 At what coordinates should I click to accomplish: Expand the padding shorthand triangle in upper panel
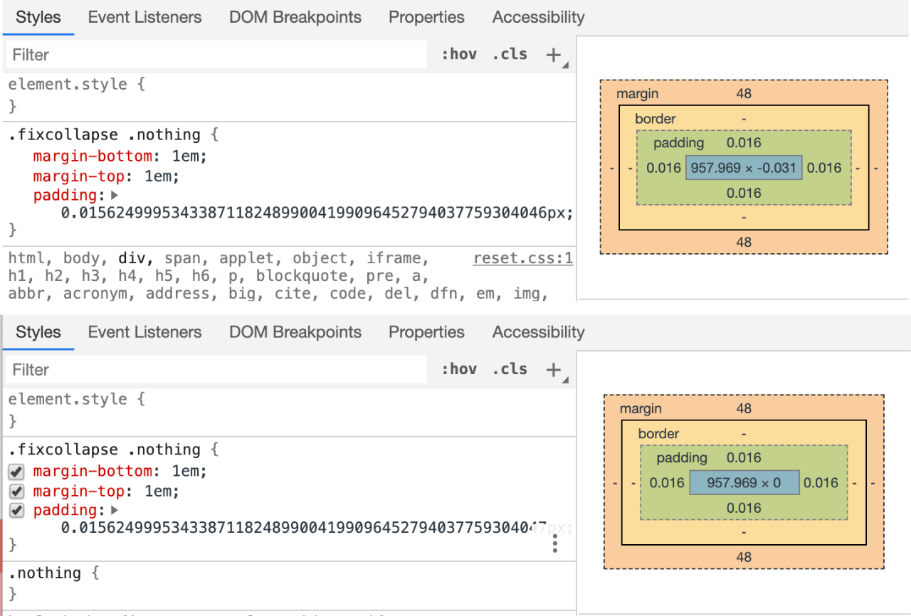pyautogui.click(x=115, y=196)
